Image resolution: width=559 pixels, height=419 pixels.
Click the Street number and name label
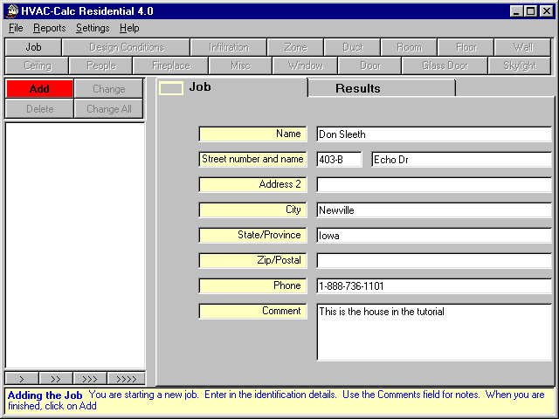(252, 159)
